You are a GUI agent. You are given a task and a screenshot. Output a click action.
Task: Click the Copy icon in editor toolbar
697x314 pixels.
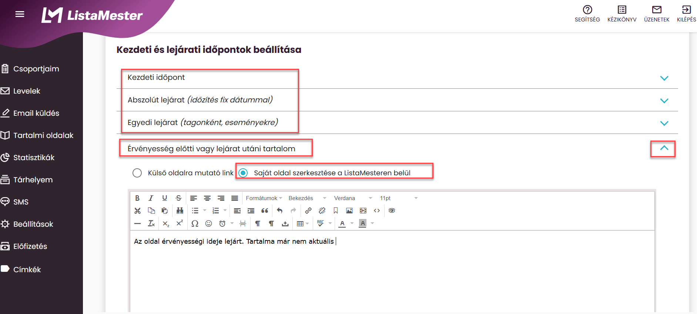[x=151, y=211]
